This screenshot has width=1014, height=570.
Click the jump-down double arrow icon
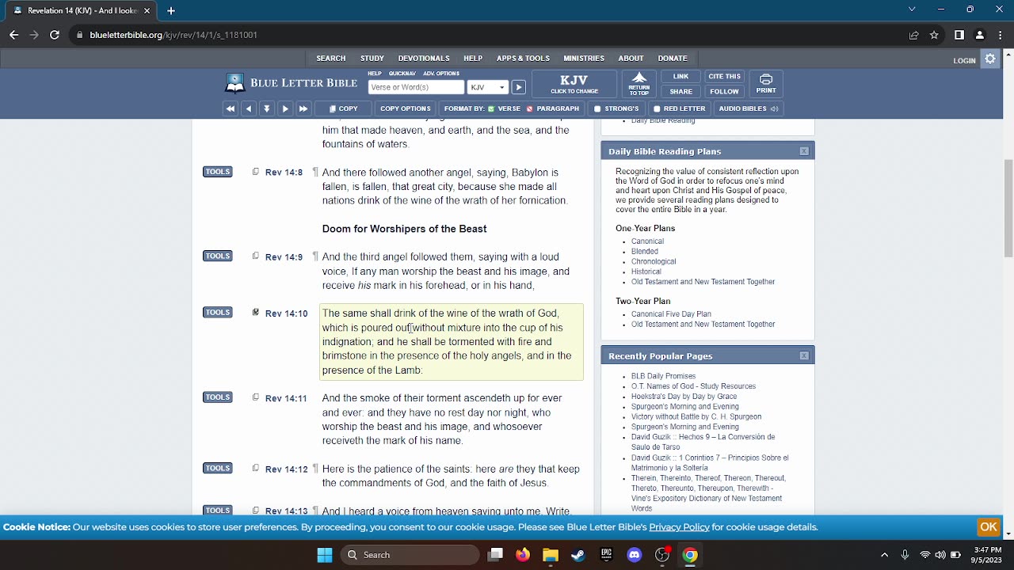pyautogui.click(x=267, y=108)
